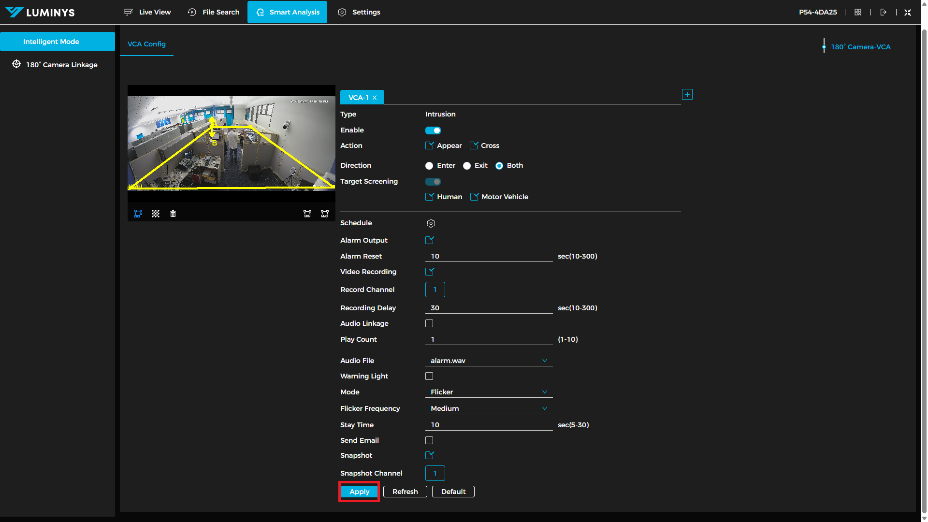Open the Flicker Frequency dropdown
Screen dimensions: 928x522
tap(489, 408)
